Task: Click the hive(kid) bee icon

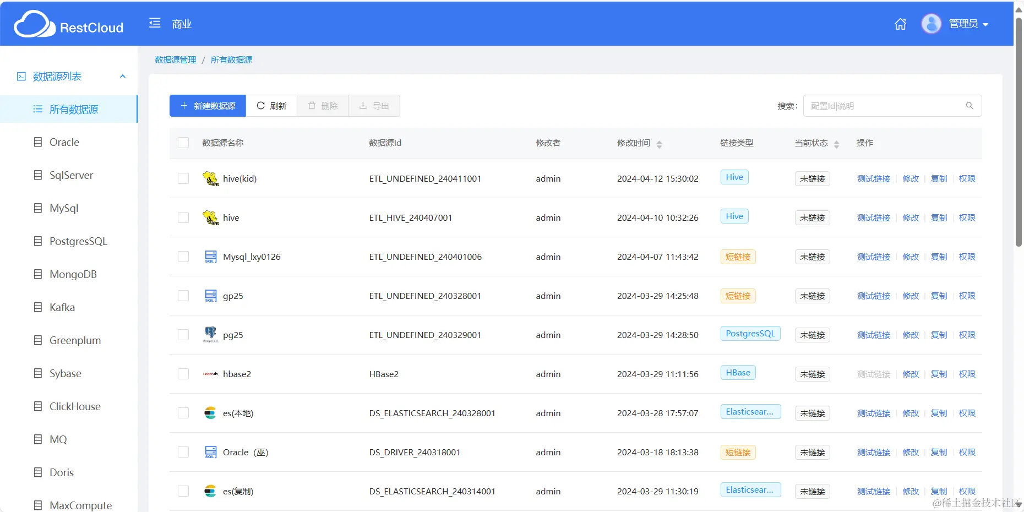Action: click(x=210, y=178)
